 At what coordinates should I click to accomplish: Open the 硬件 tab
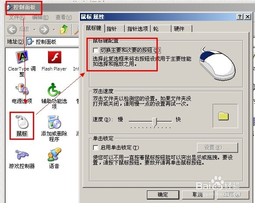click(182, 29)
